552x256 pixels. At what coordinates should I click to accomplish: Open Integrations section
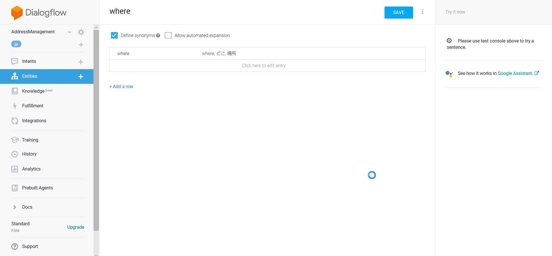[x=34, y=121]
